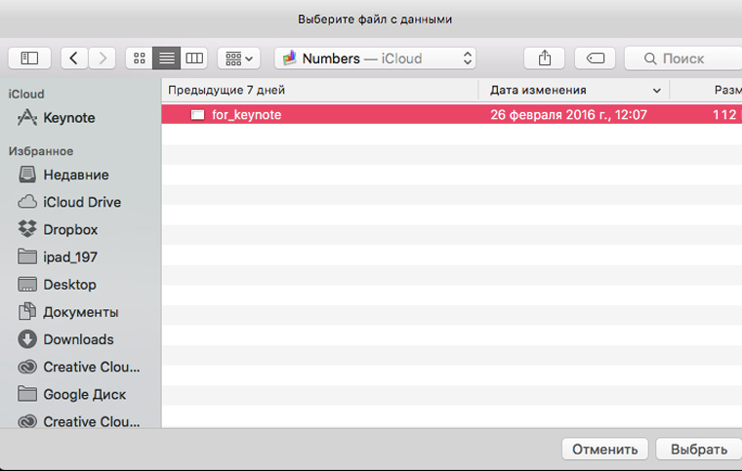Click the Выбрать button
Image resolution: width=742 pixels, height=471 pixels.
(x=698, y=450)
